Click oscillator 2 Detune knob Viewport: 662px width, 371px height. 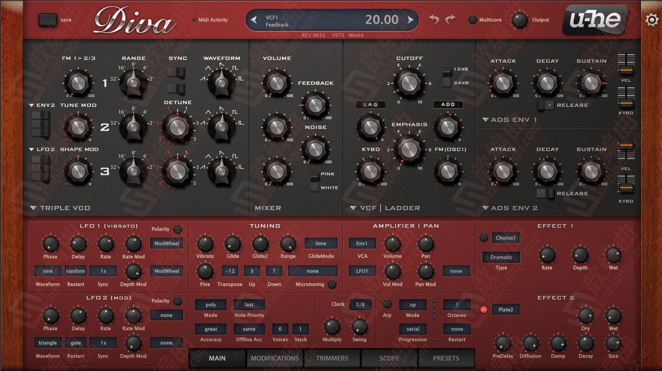point(177,127)
